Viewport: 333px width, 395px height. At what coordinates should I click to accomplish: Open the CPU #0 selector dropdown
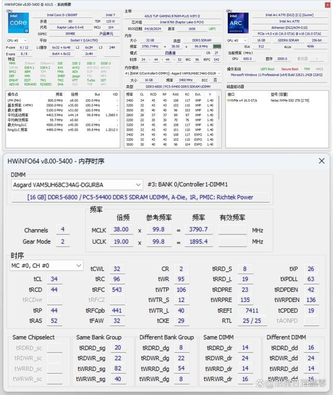17,40
